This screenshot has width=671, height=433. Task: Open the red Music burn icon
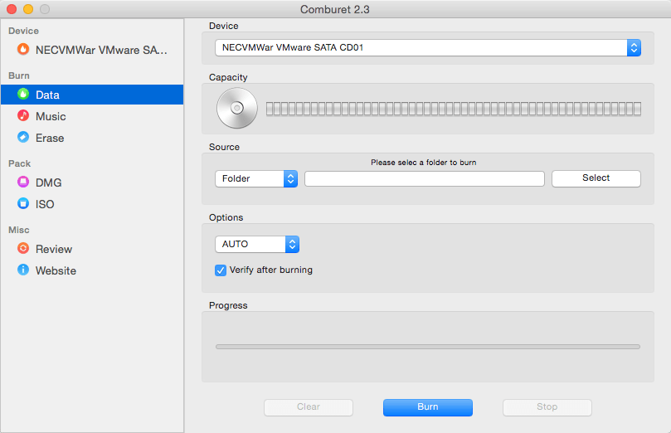click(x=23, y=115)
